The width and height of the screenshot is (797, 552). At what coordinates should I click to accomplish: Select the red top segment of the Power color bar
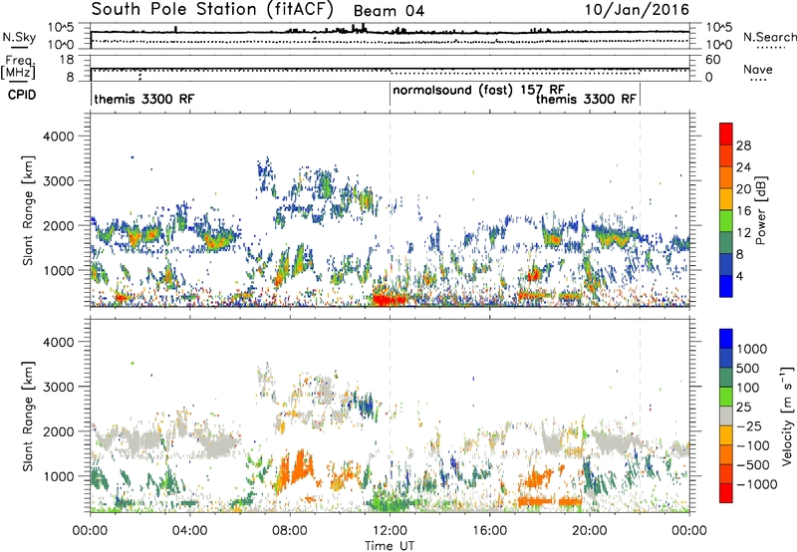[x=726, y=134]
